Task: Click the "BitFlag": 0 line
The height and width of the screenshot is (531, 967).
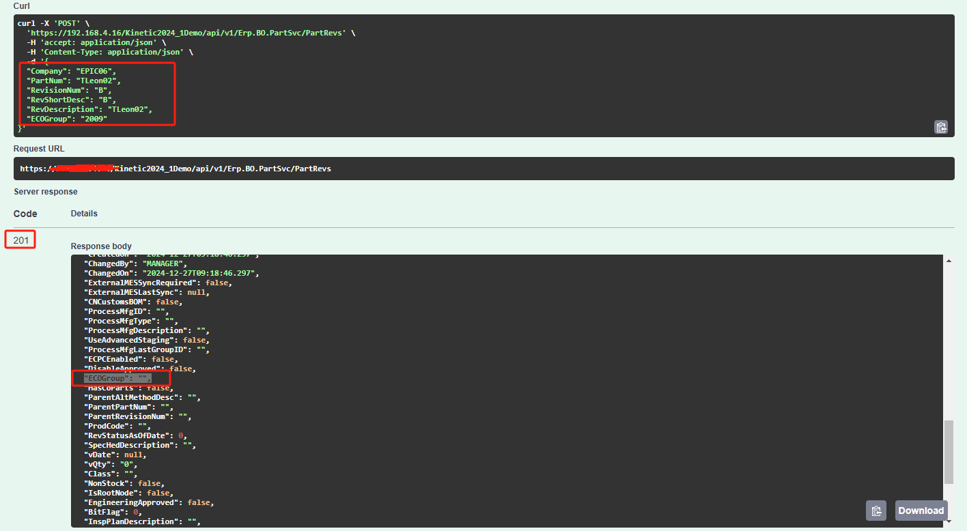Action: (112, 512)
